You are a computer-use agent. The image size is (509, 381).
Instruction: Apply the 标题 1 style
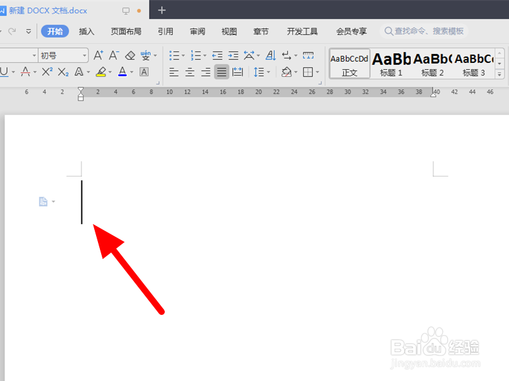[x=391, y=64]
